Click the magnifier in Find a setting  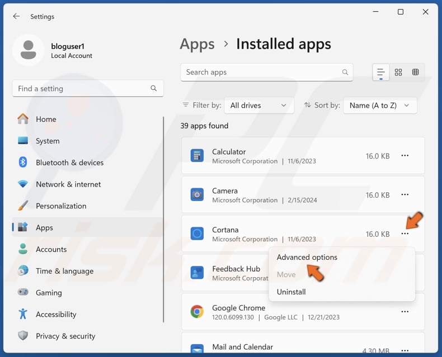[x=154, y=88]
